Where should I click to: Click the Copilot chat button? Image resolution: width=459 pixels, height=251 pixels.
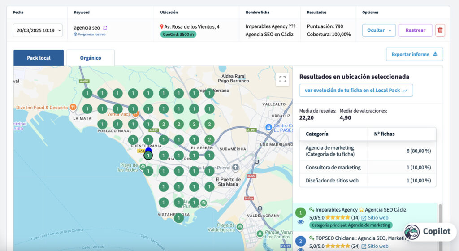(430, 232)
